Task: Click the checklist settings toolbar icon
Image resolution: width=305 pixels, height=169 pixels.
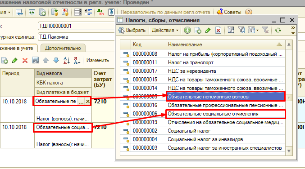Action: (88, 12)
